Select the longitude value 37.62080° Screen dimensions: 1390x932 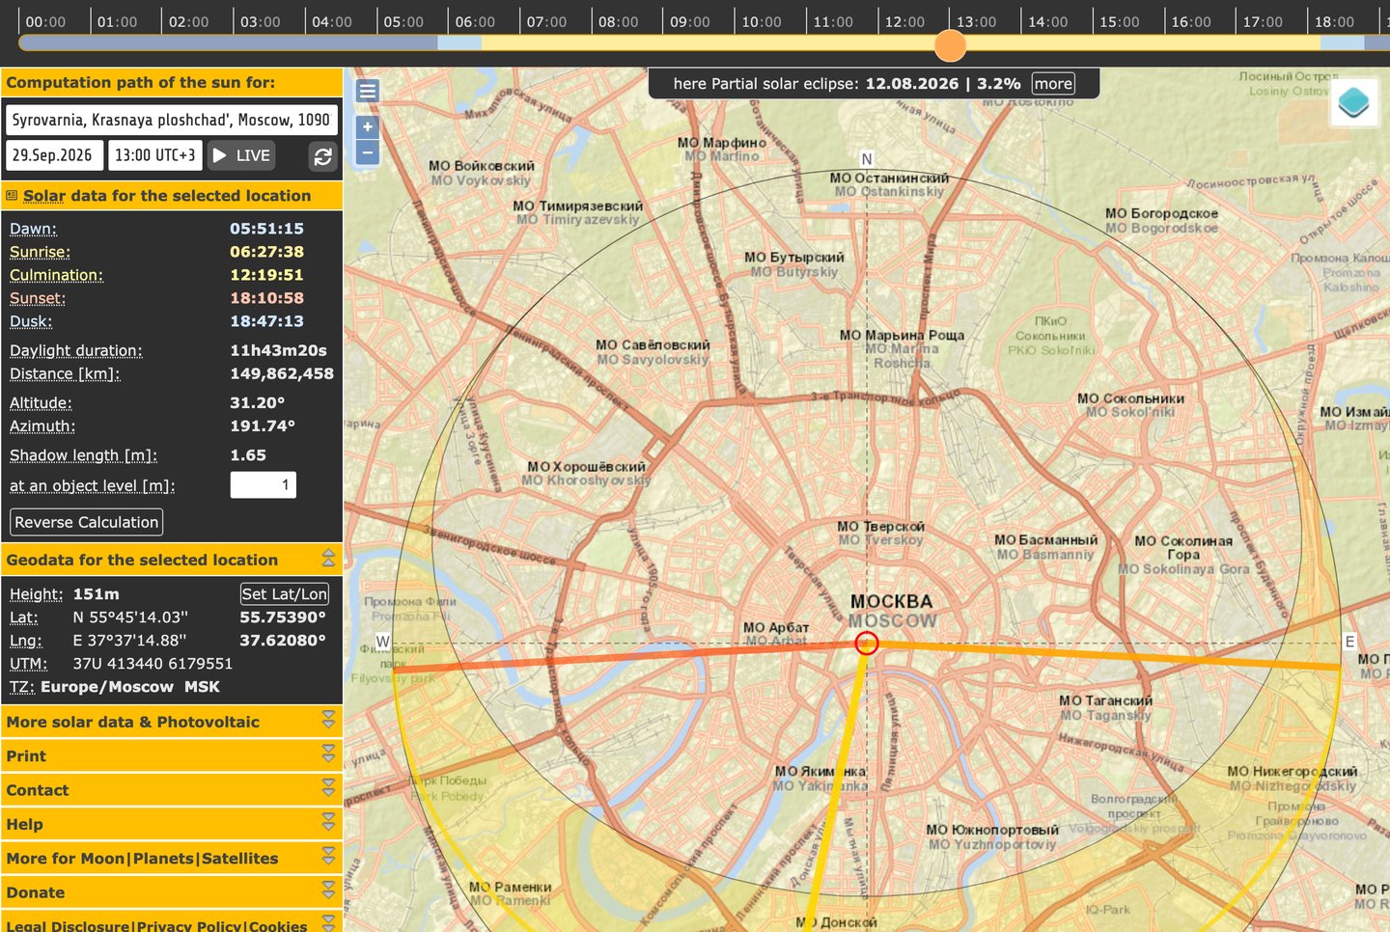click(x=283, y=641)
